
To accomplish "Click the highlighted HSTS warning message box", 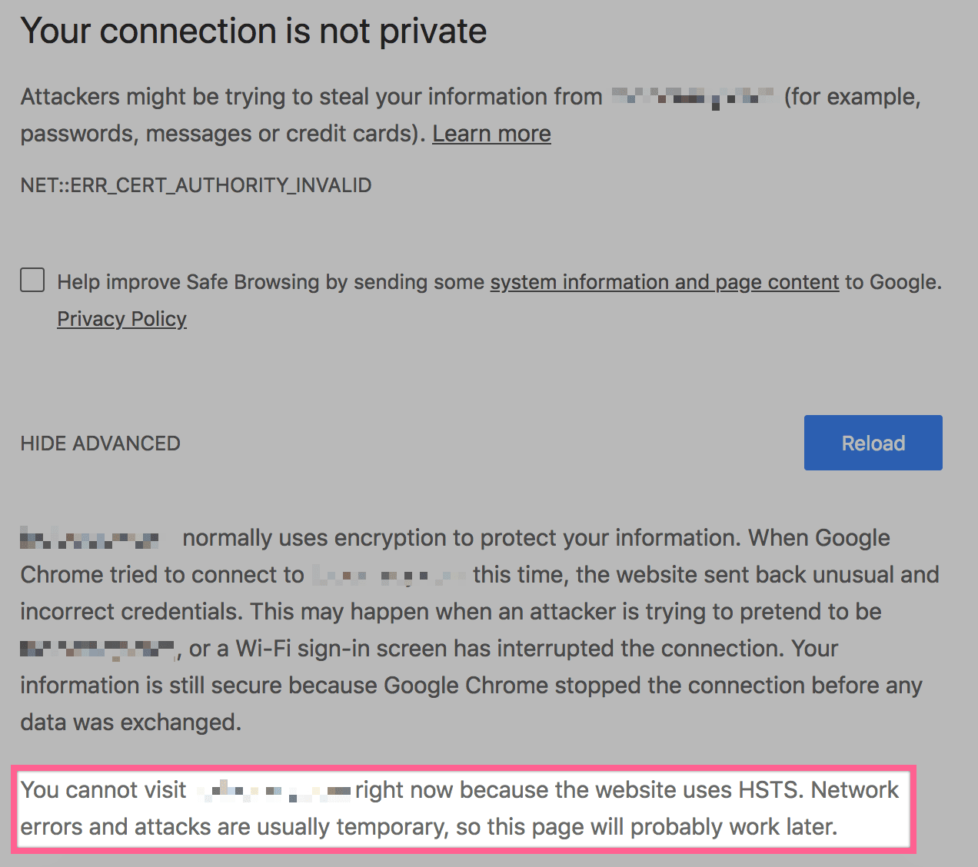I will (463, 809).
